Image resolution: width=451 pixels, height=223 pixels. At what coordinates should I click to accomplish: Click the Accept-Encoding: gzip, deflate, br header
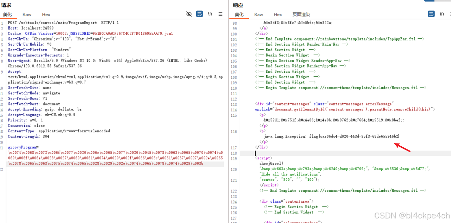coord(45,109)
